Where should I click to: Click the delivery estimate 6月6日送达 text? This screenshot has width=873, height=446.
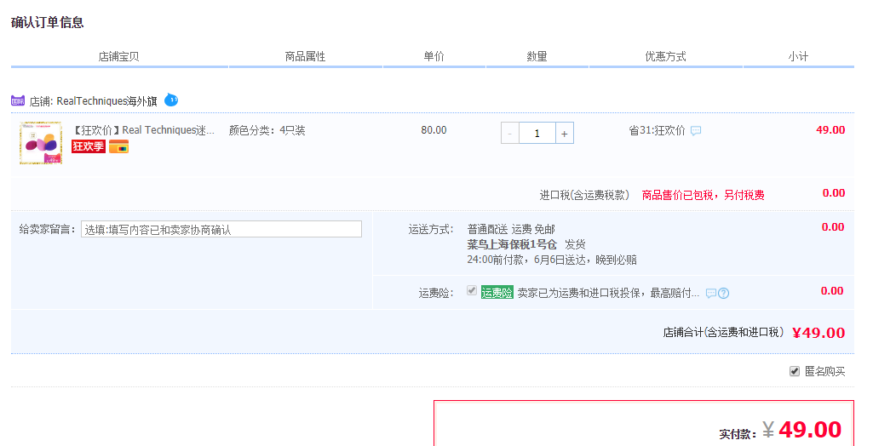point(560,260)
